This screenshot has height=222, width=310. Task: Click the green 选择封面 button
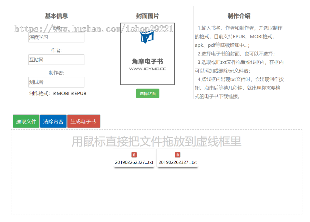147,93
